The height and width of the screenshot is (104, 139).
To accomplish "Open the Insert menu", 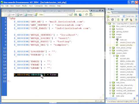I will coord(18,6).
